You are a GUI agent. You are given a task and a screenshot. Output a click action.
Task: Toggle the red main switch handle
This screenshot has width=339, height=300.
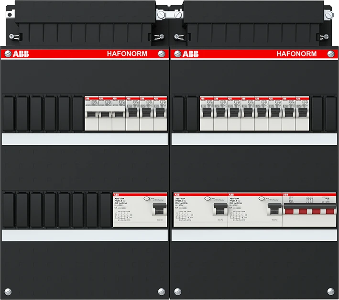coord(309,212)
